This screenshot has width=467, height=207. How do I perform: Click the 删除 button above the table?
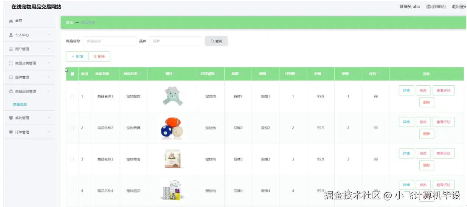pos(99,56)
